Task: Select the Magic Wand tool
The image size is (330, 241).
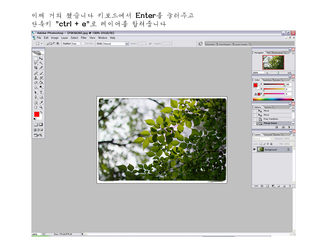Action: tap(41, 63)
